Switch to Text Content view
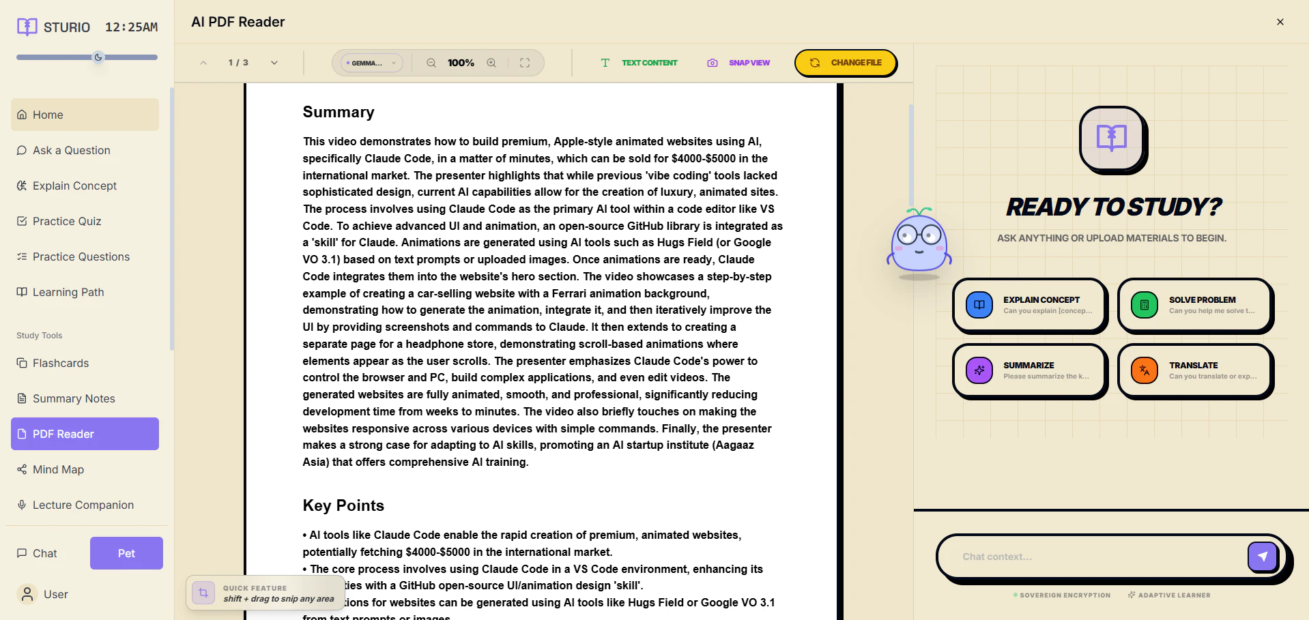The height and width of the screenshot is (620, 1309). click(639, 63)
